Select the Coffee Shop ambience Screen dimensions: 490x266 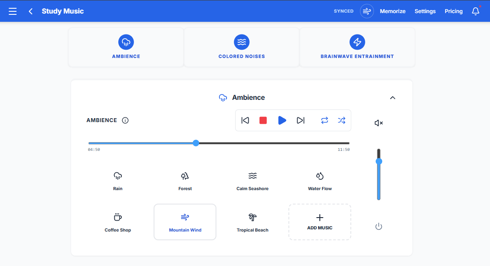pyautogui.click(x=118, y=221)
